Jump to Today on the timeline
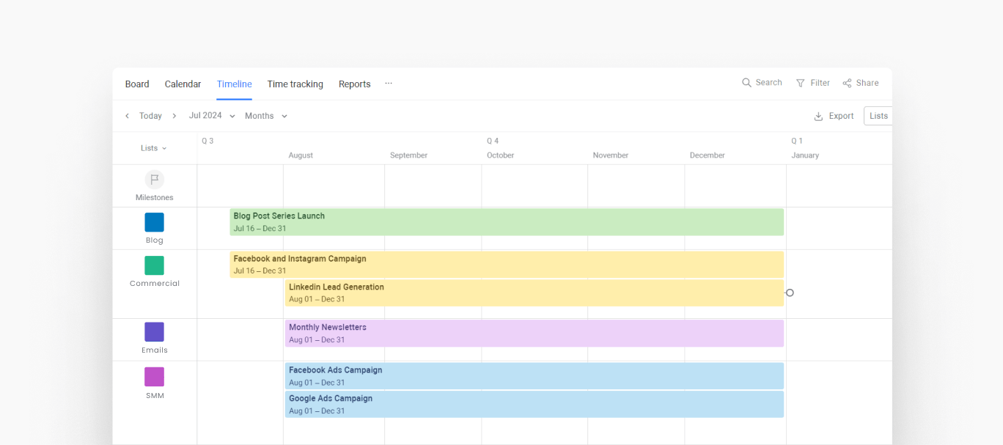The width and height of the screenshot is (1003, 445). (150, 116)
